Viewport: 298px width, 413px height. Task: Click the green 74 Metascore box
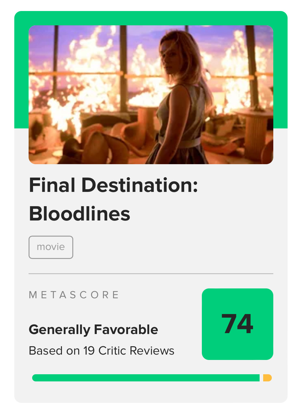coord(238,324)
